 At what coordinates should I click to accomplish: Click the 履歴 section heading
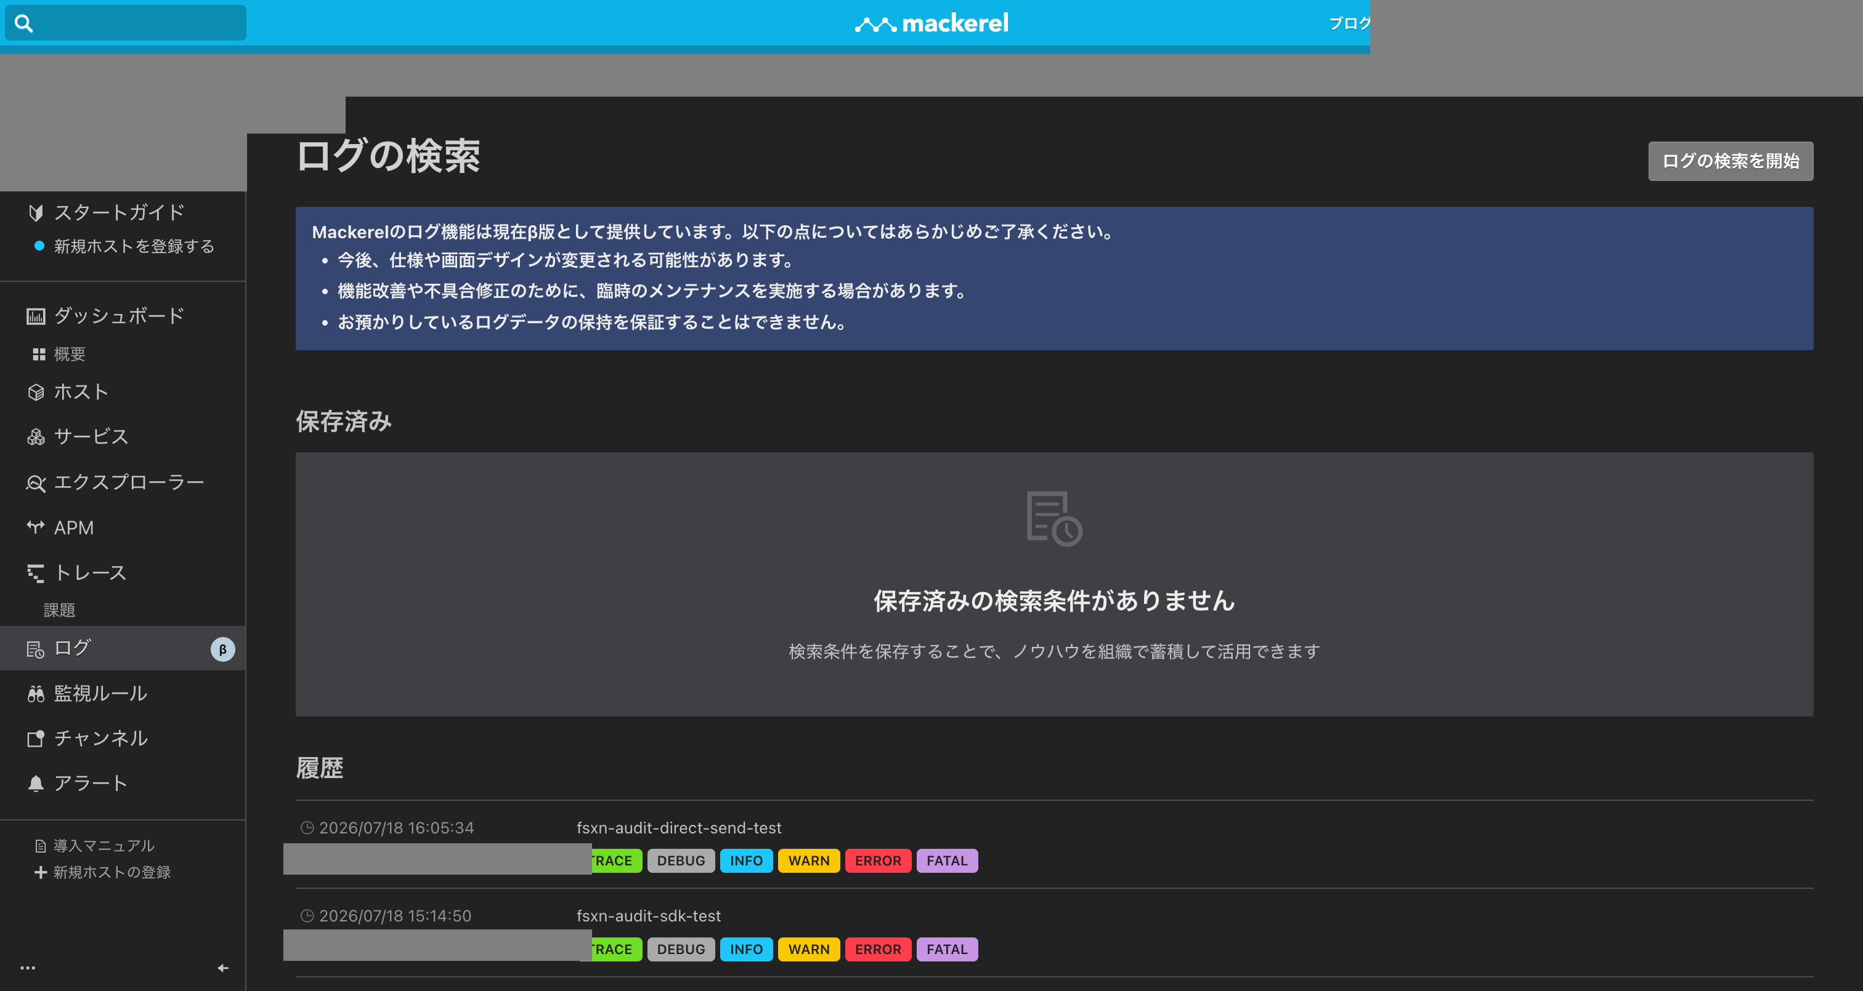(x=320, y=768)
